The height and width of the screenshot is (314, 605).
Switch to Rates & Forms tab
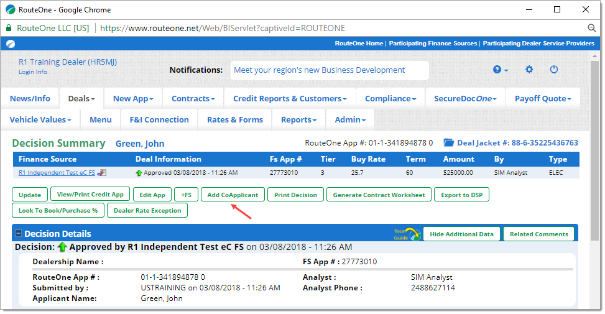(235, 119)
